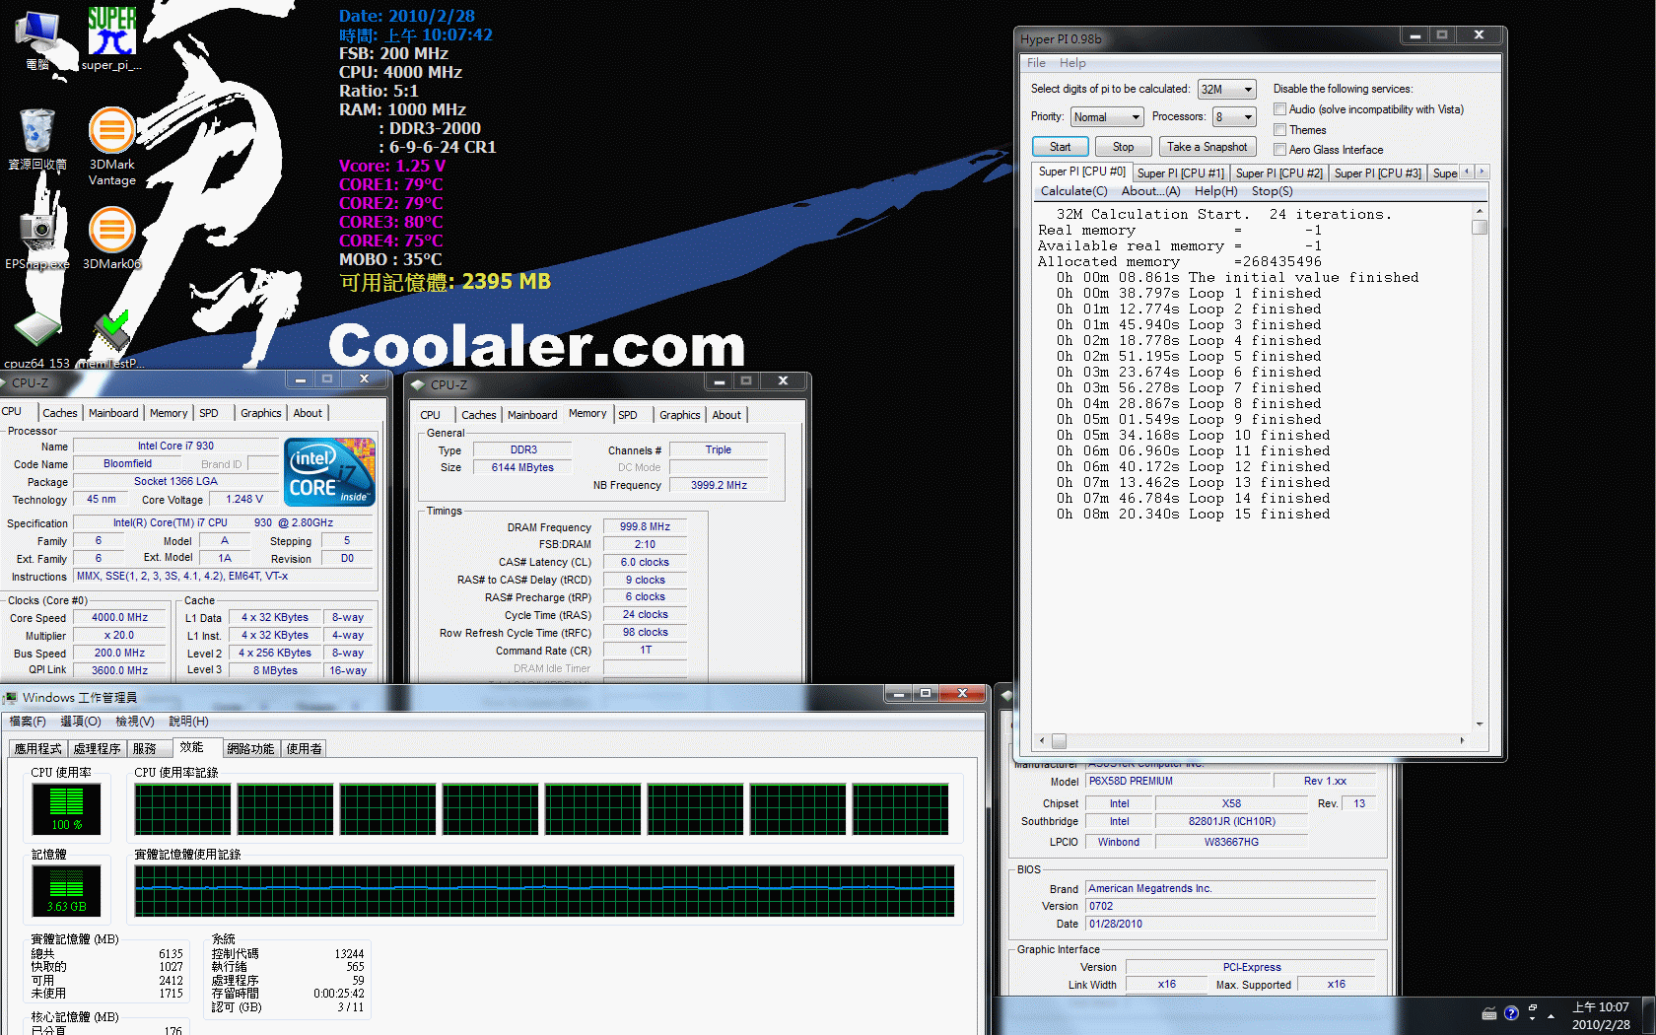Image resolution: width=1656 pixels, height=1035 pixels.
Task: Open the memTestPro desktop icon
Action: pyautogui.click(x=111, y=340)
